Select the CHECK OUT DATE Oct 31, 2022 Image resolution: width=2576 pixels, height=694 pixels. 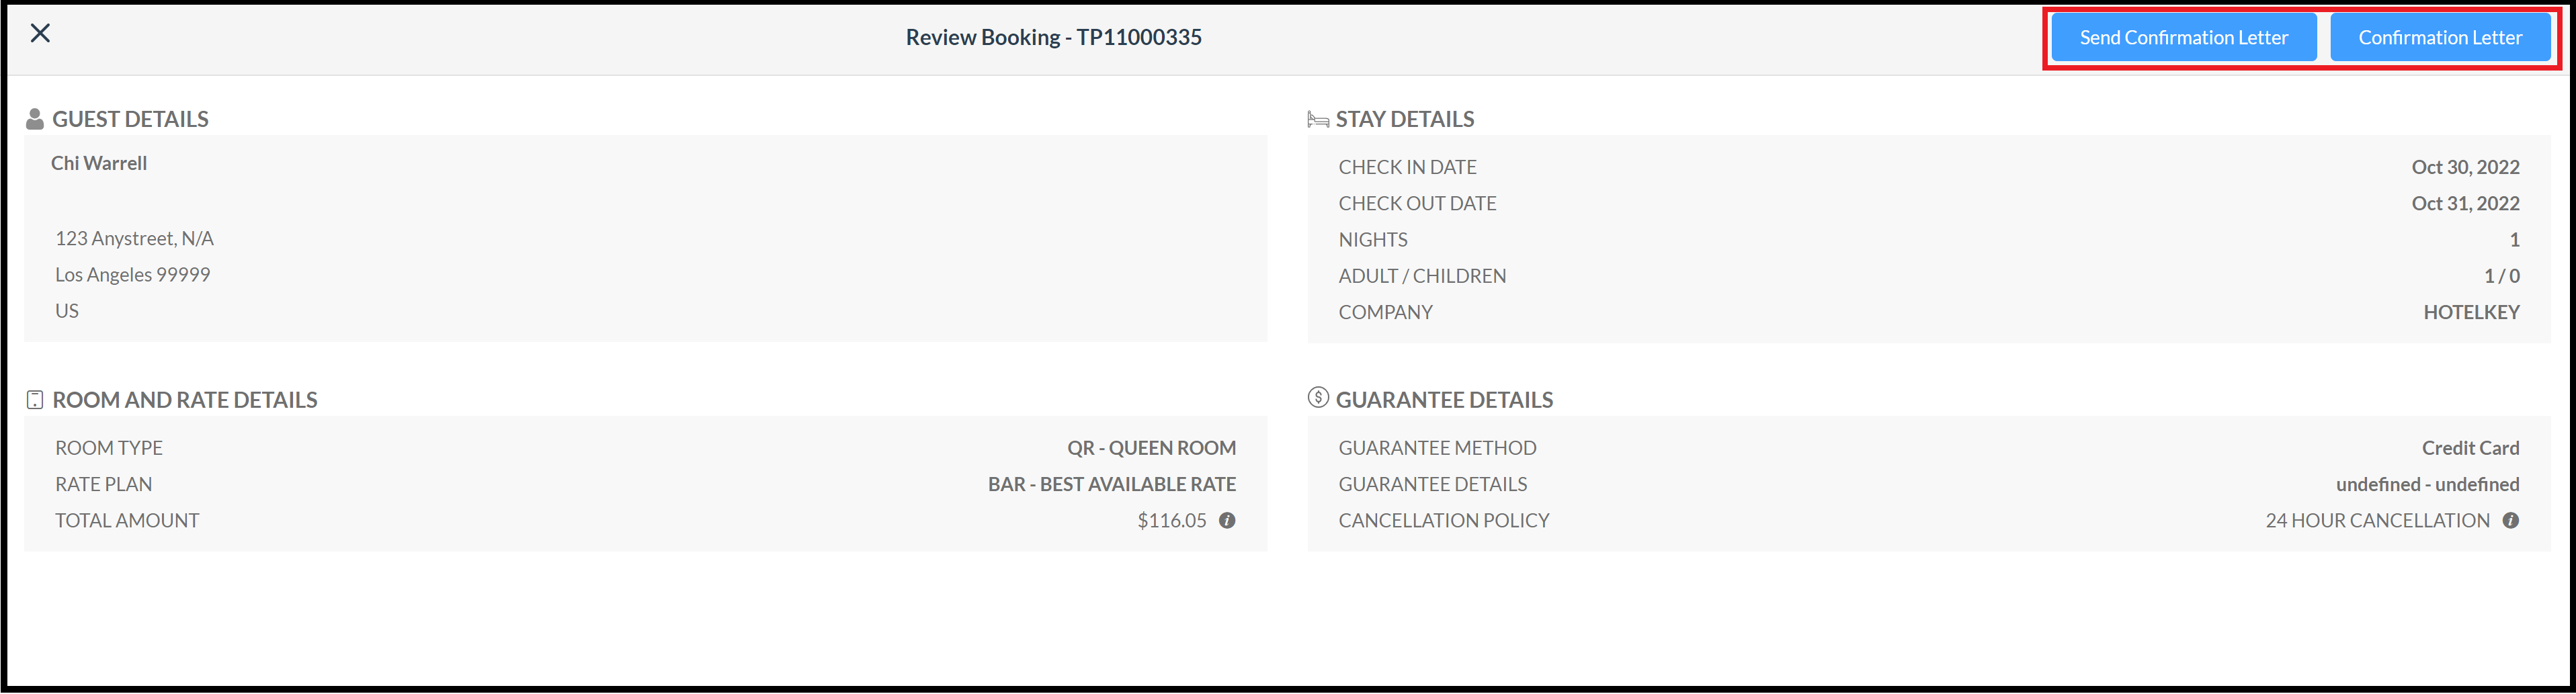pyautogui.click(x=2467, y=203)
